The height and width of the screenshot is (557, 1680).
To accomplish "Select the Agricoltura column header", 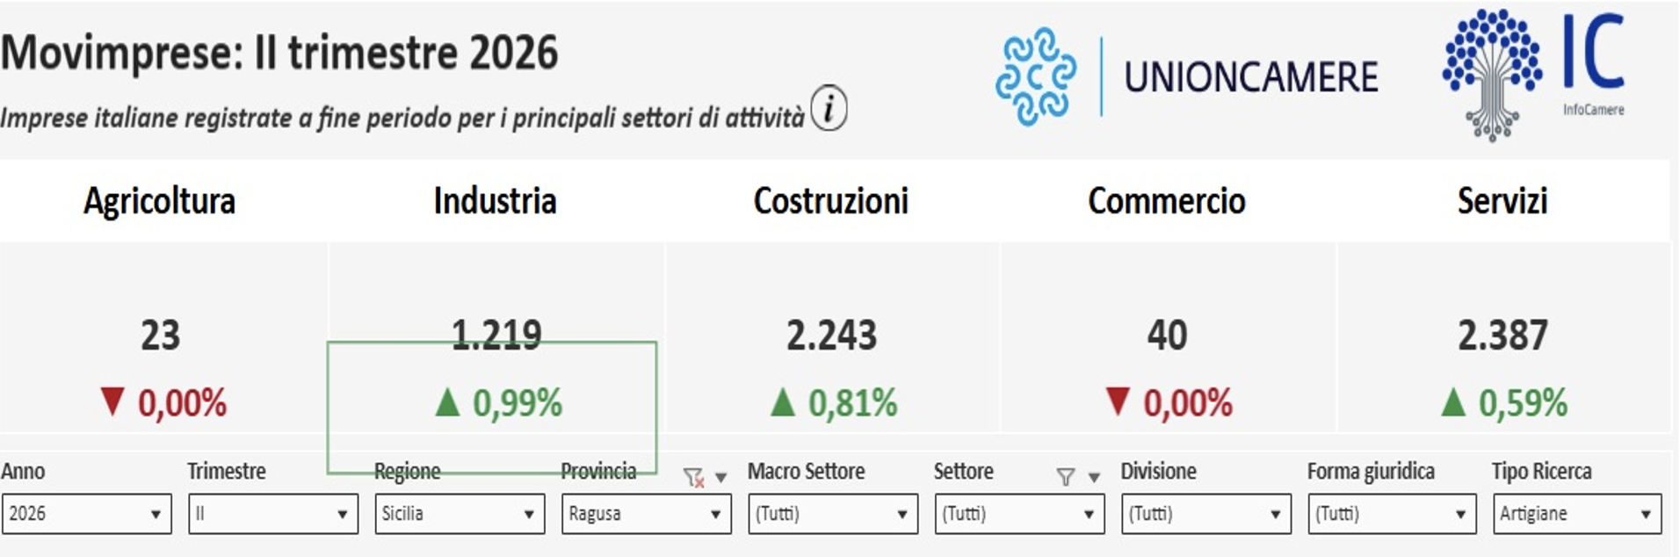I will point(160,201).
